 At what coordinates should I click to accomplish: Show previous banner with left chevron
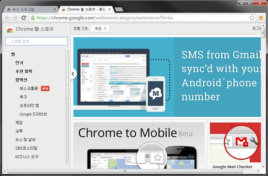tap(73, 74)
